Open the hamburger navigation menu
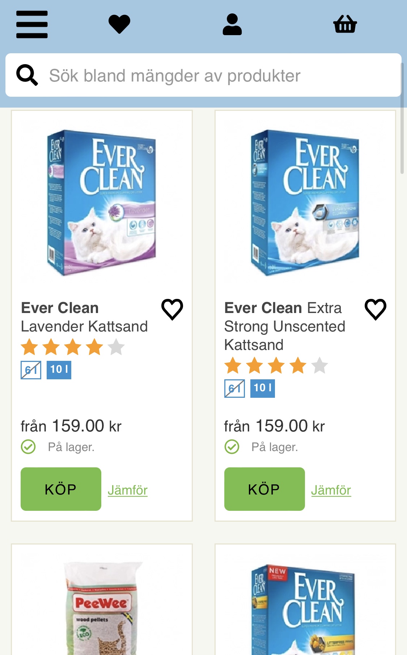Image resolution: width=407 pixels, height=655 pixels. (x=32, y=24)
